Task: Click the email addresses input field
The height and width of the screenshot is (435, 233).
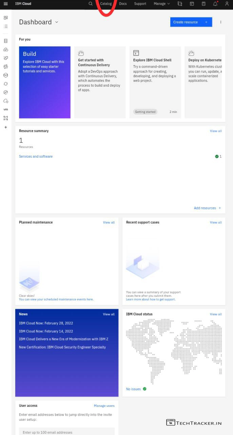Action: click(66, 432)
